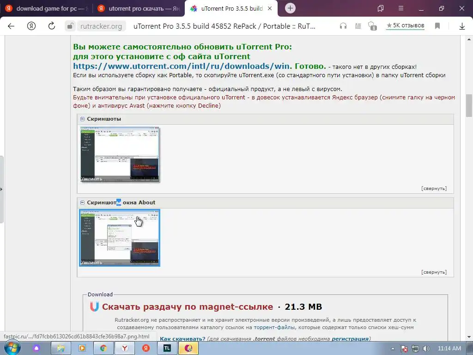Enlarge the first uTorrent screenshot thumbnail
473x355 pixels.
(120, 154)
